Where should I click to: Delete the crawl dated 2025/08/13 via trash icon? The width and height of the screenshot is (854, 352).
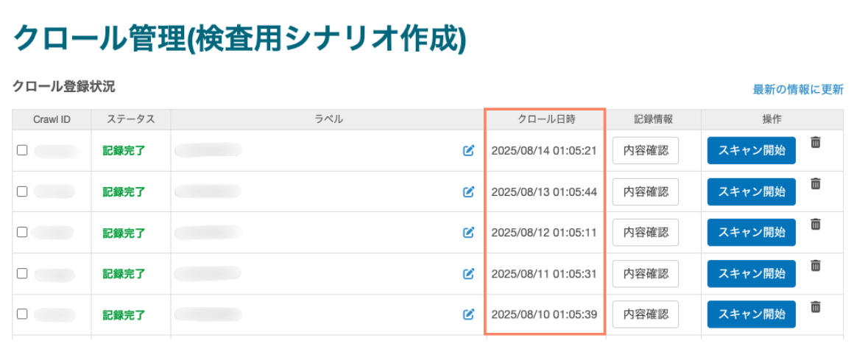pyautogui.click(x=816, y=184)
